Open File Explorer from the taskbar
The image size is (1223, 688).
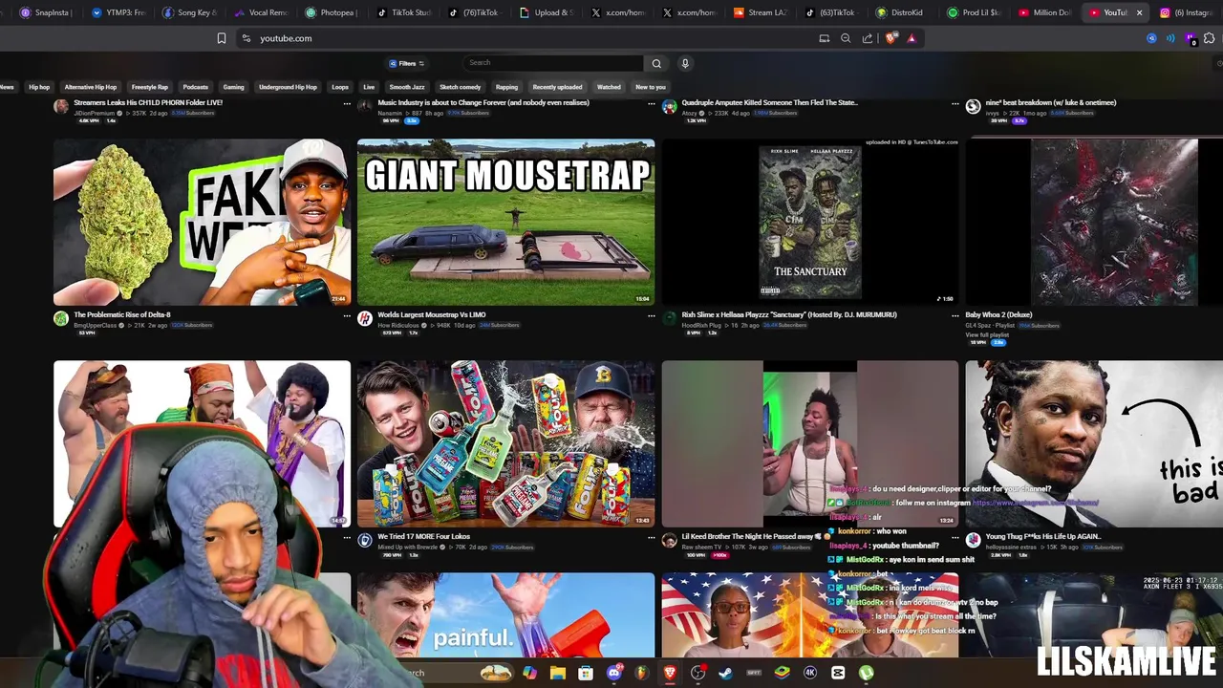coord(557,673)
